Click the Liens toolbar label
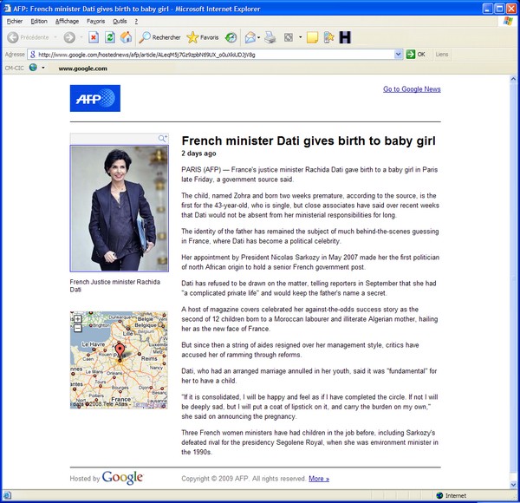Image resolution: width=520 pixels, height=503 pixels. point(442,55)
